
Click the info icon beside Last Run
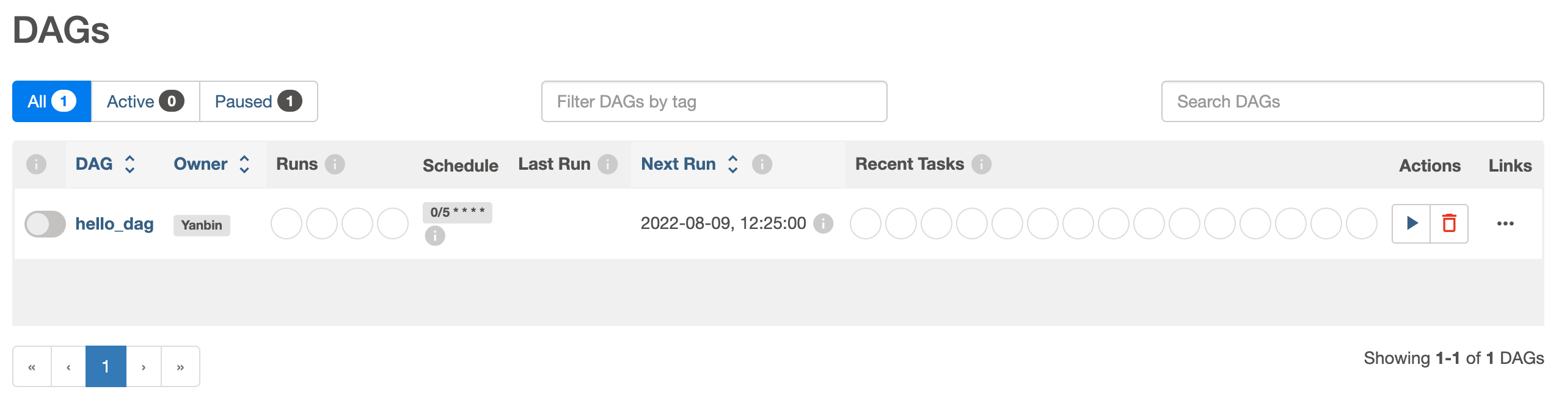tap(607, 164)
